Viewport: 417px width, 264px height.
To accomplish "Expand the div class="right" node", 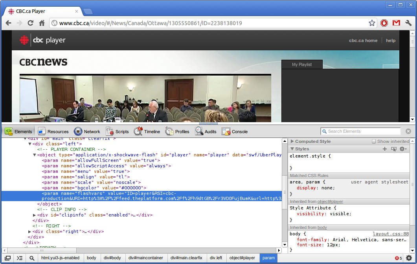I will pyautogui.click(x=30, y=231).
